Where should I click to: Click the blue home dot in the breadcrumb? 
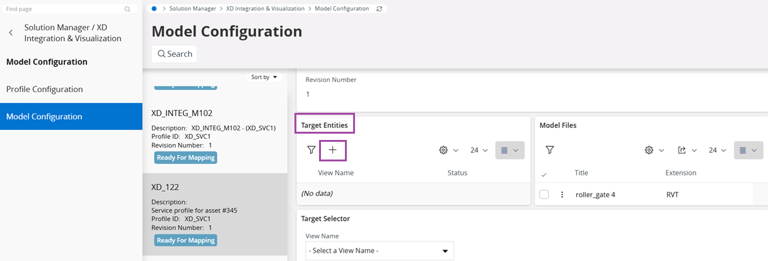pos(154,9)
